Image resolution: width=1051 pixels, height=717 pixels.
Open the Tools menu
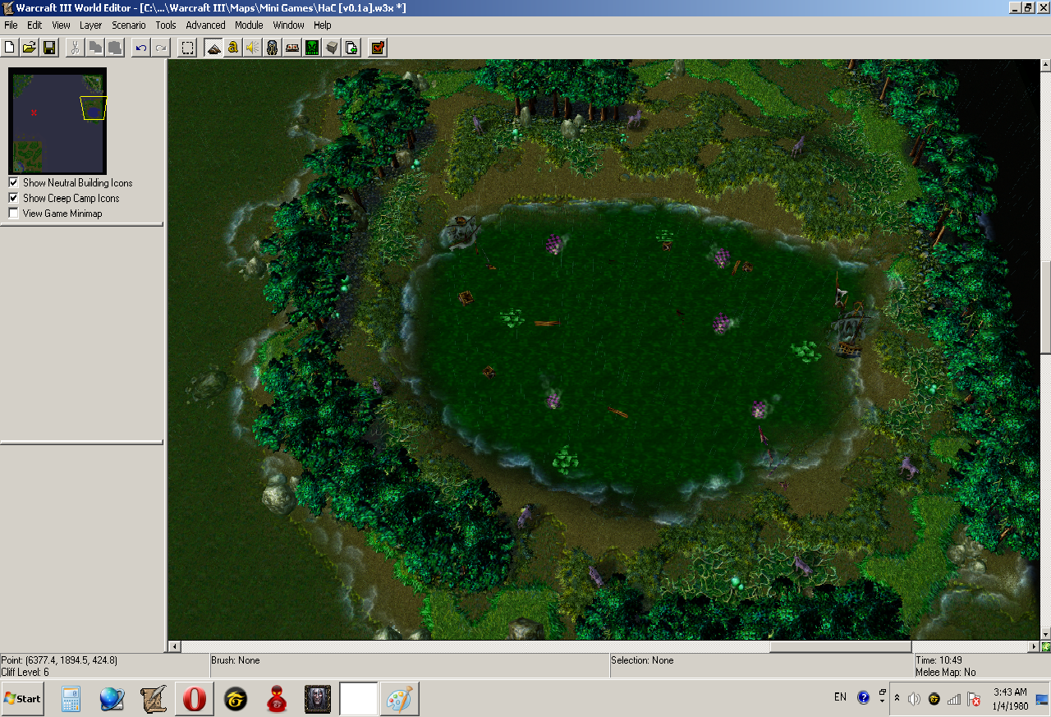click(x=166, y=25)
